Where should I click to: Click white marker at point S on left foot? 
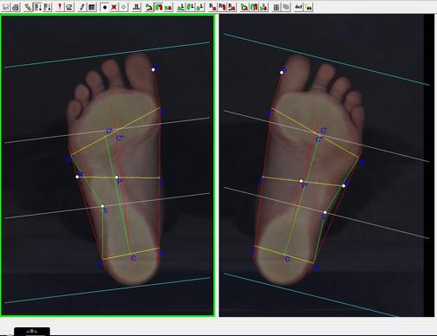[102, 206]
